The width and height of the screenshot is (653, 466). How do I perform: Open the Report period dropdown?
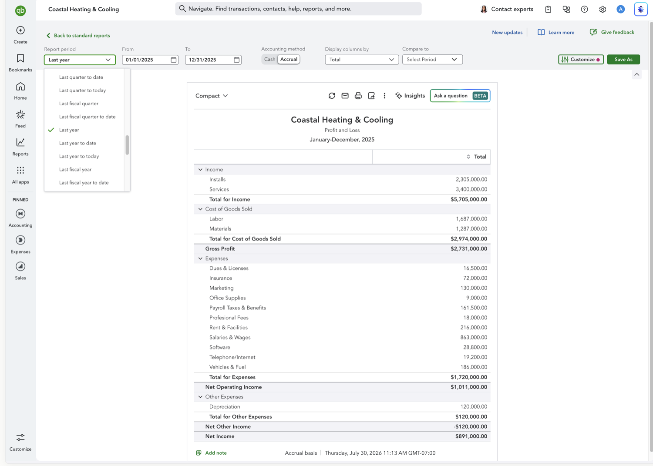tap(80, 60)
